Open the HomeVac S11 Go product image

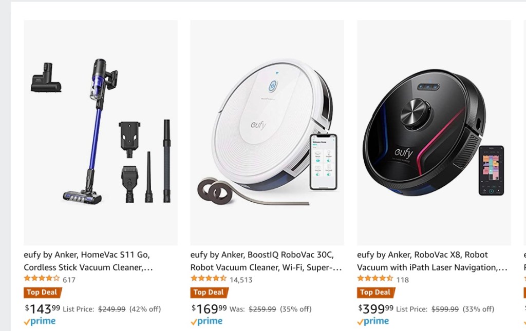tap(101, 132)
